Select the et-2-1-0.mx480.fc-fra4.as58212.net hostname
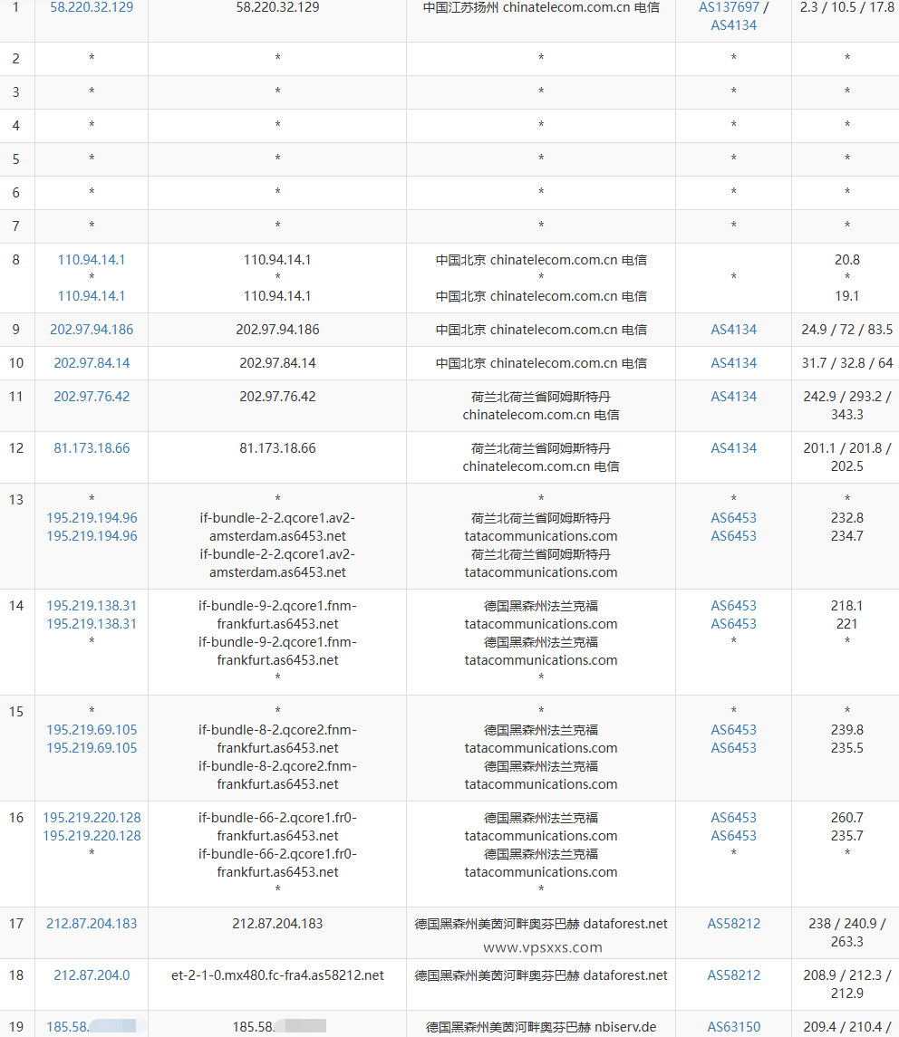 277,975
